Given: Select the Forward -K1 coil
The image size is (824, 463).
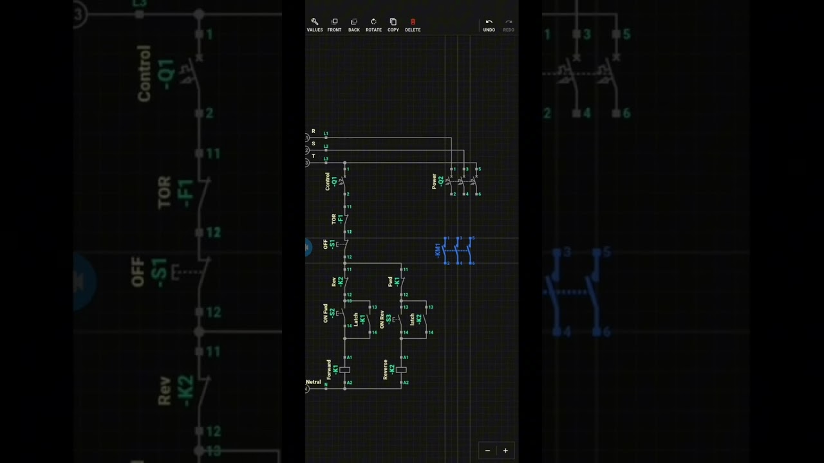Looking at the screenshot, I should pyautogui.click(x=344, y=370).
